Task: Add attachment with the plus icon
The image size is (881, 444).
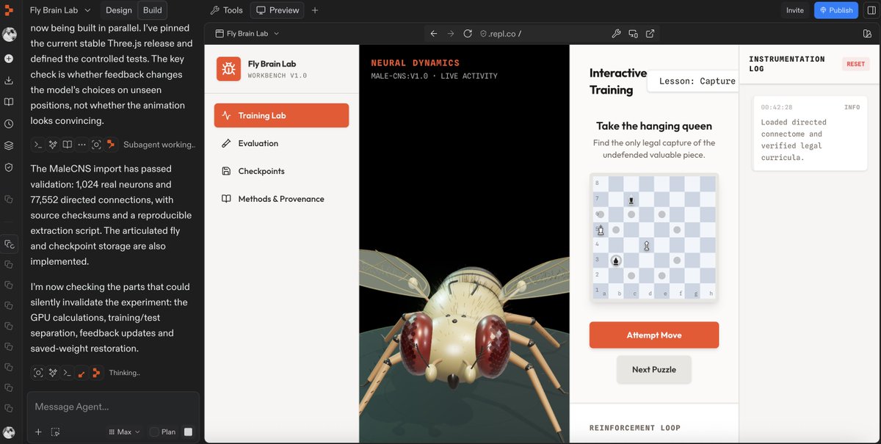Action: [38, 432]
